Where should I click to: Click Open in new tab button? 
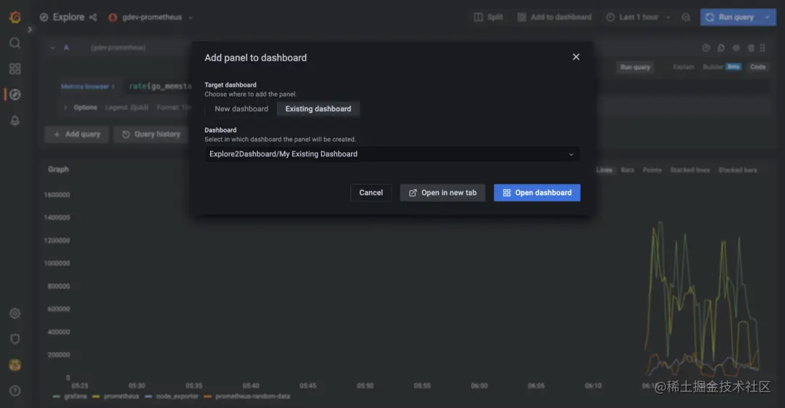pos(443,193)
